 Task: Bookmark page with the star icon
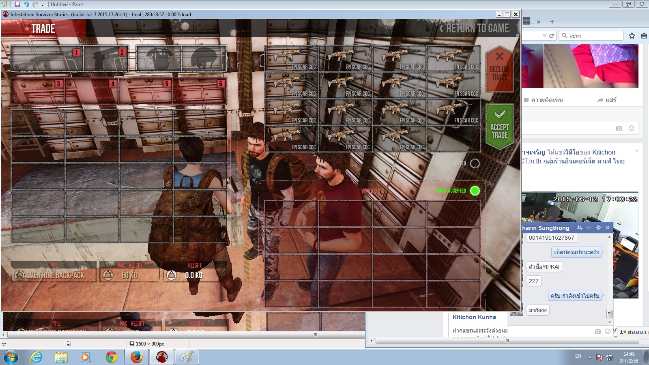[x=632, y=36]
